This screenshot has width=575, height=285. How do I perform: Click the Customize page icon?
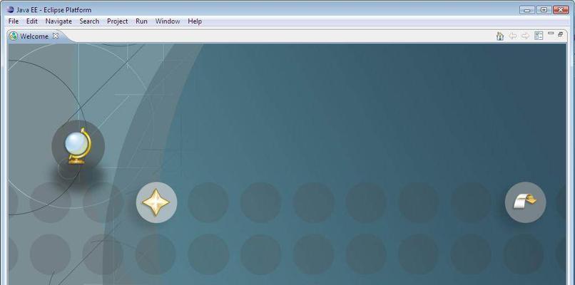point(539,36)
